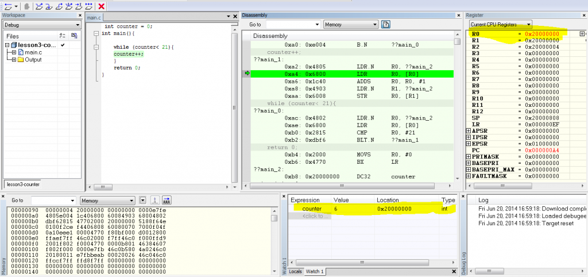588x277 pixels.
Task: Expand the APSR register group
Action: tap(469, 131)
